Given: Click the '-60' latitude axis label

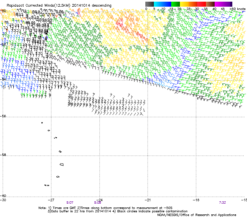Looking at the screenshot, I should (x=3, y=196).
